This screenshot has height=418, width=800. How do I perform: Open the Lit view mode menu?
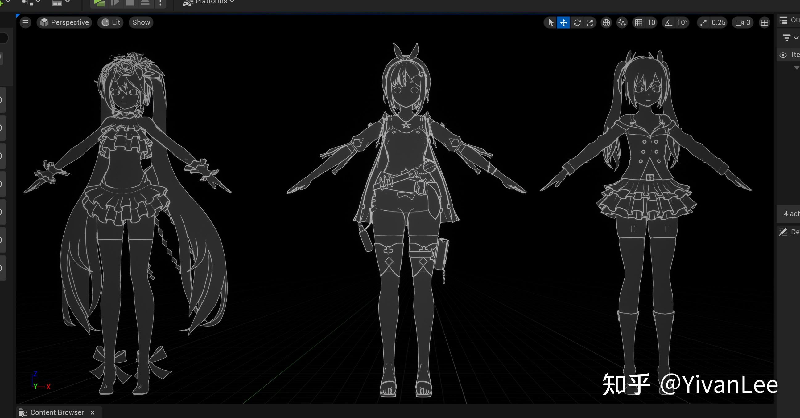coord(110,22)
